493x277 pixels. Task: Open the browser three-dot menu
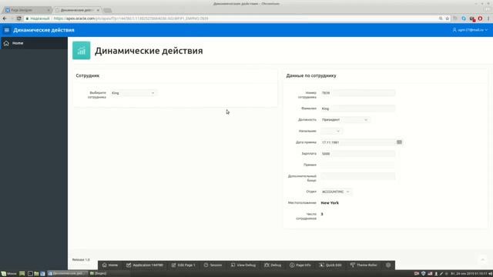[x=488, y=18]
